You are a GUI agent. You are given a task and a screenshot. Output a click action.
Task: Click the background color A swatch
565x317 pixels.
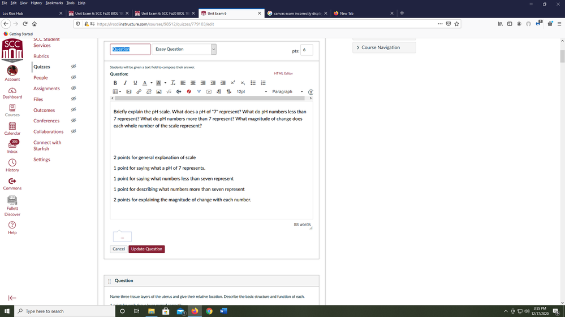point(158,83)
